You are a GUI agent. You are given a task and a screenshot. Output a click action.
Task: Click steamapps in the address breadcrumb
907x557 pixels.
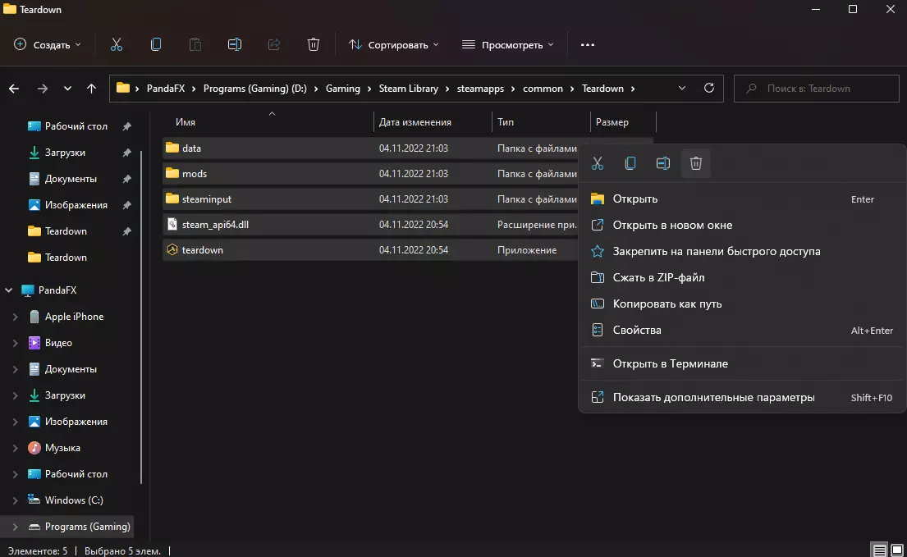(x=480, y=89)
